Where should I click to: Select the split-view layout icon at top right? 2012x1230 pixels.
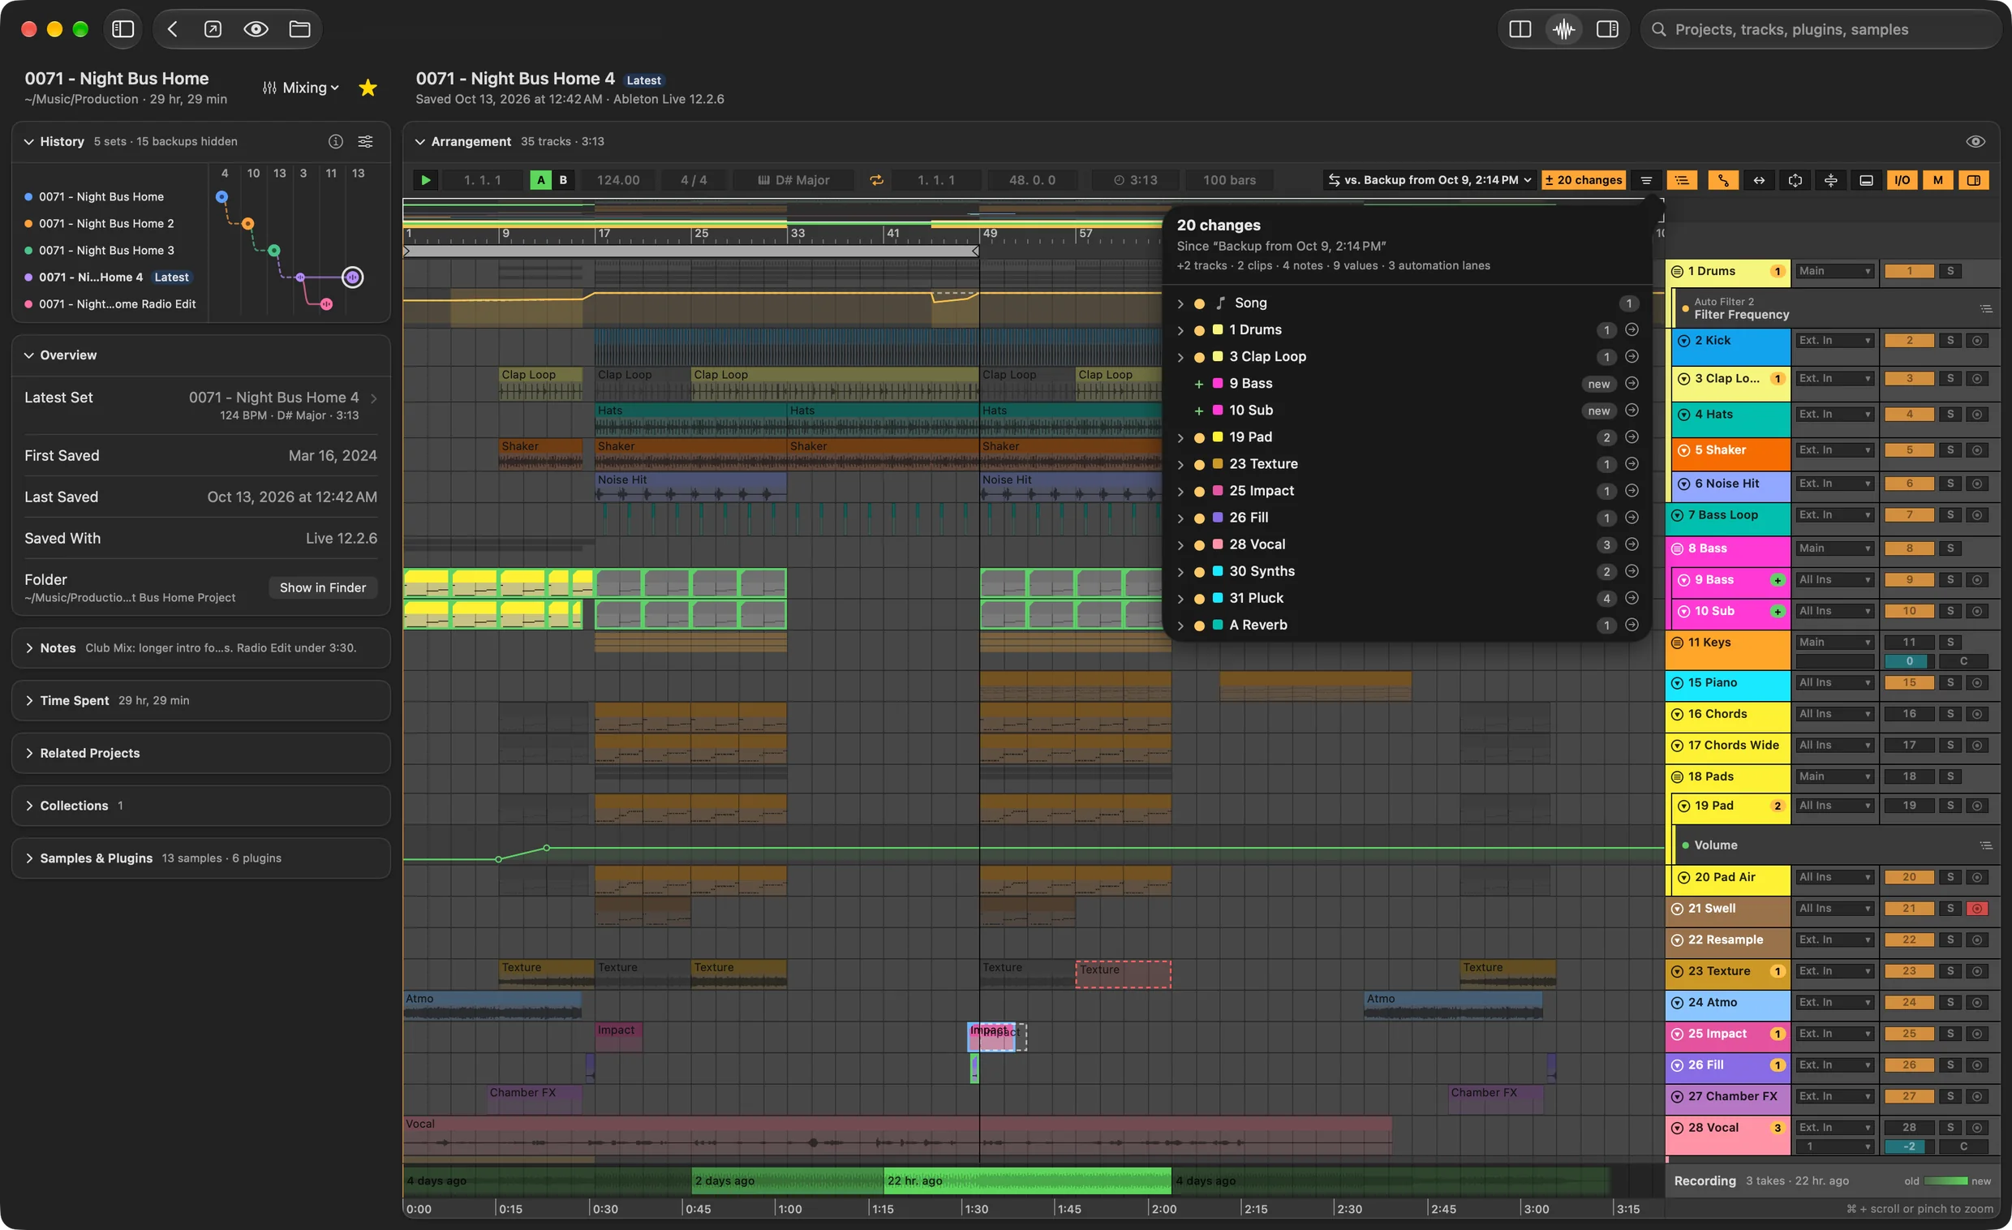pos(1520,29)
